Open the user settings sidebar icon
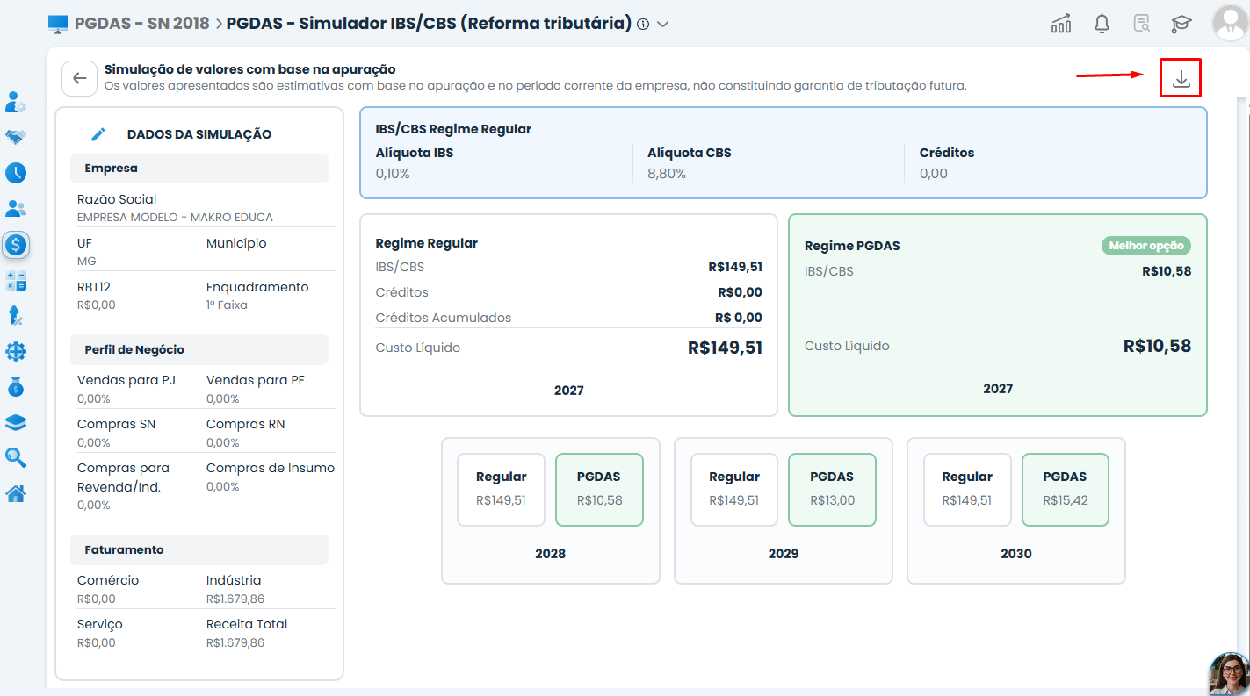The width and height of the screenshot is (1250, 696). pyautogui.click(x=16, y=102)
